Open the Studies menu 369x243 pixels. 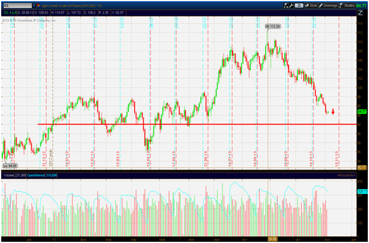tap(347, 6)
